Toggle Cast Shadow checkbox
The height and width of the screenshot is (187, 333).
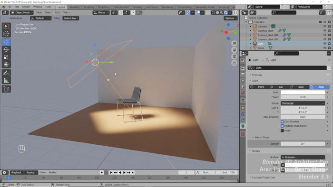click(282, 122)
